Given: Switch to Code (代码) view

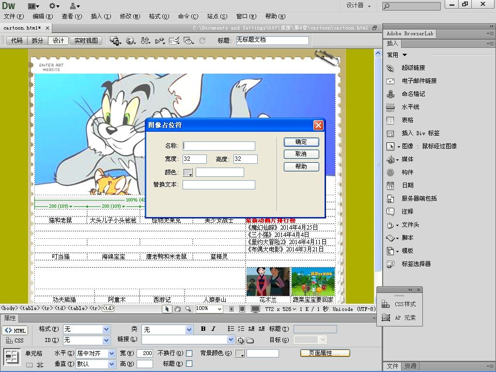Looking at the screenshot, I should pyautogui.click(x=17, y=41).
